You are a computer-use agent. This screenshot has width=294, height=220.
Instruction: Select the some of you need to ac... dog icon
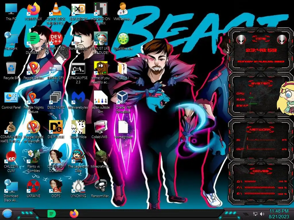tap(100, 68)
